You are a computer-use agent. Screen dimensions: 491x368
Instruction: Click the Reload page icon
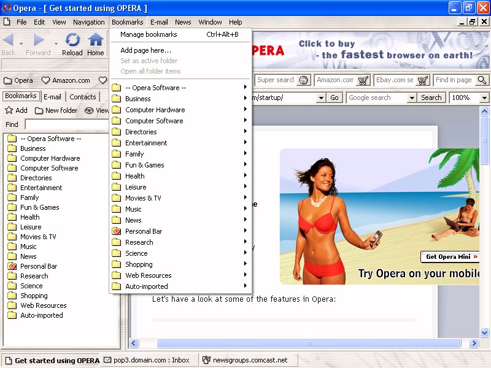click(x=72, y=40)
